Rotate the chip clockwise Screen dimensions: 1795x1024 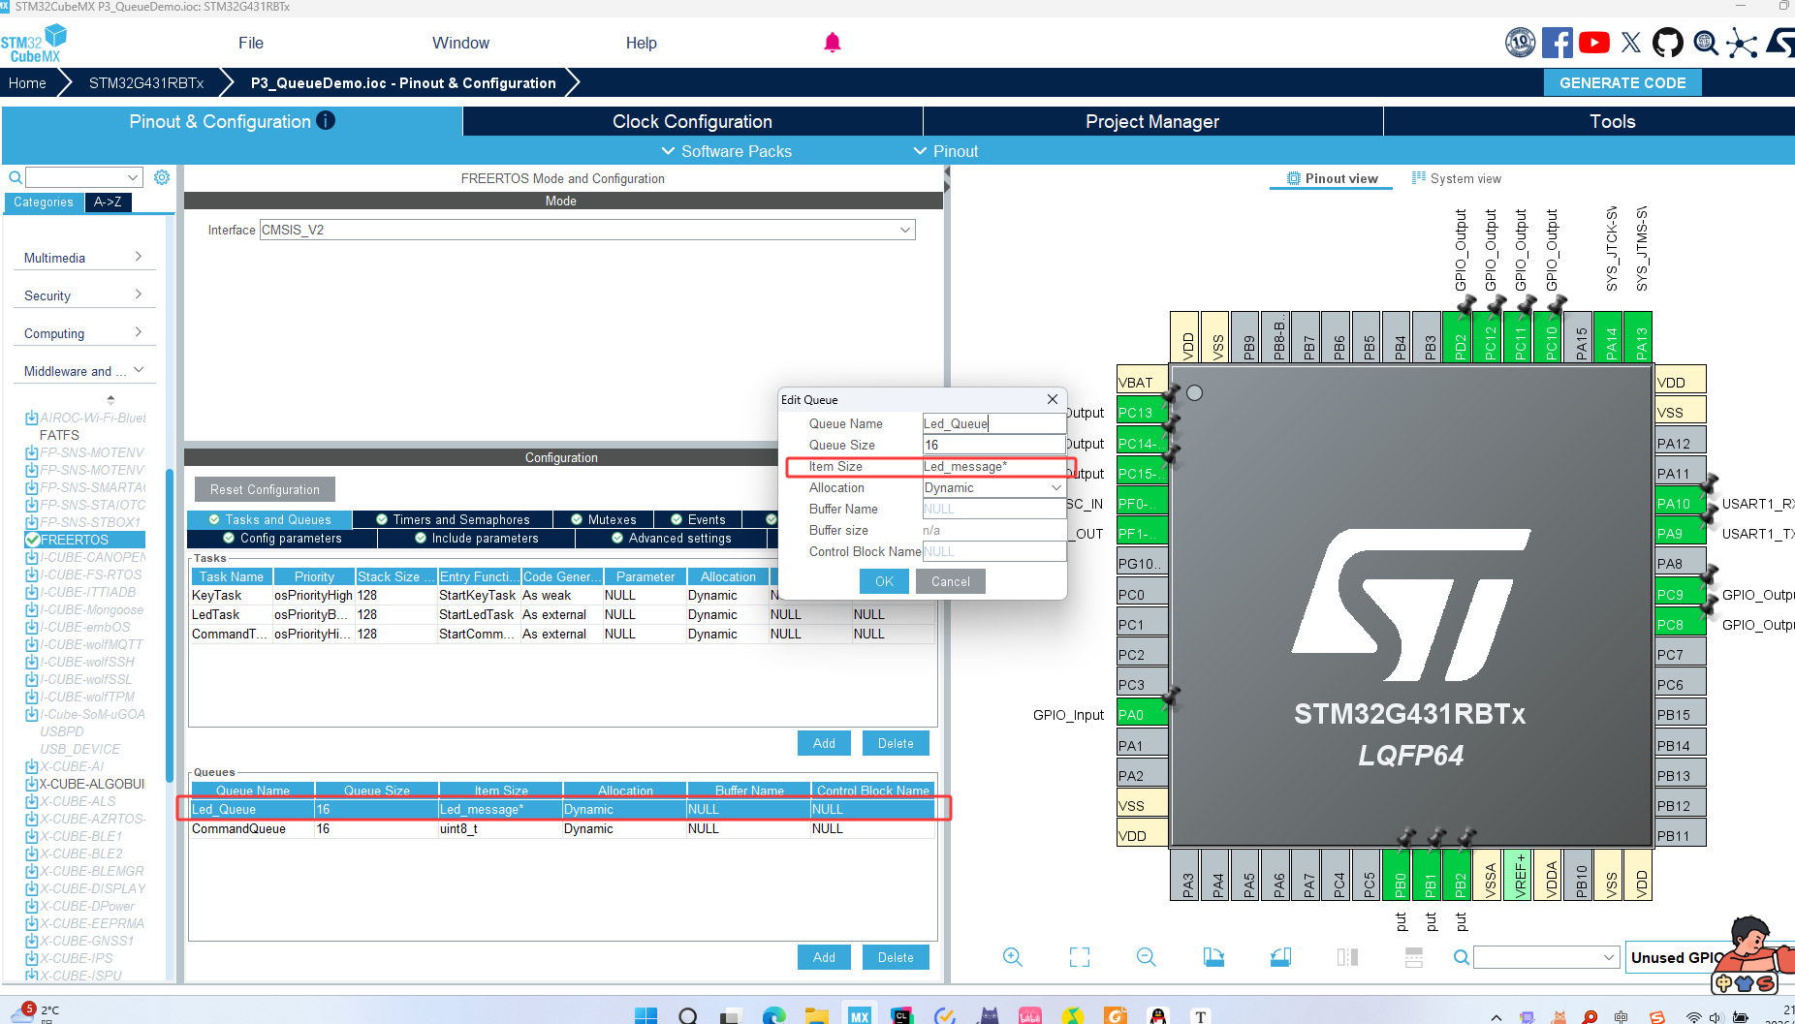pyautogui.click(x=1213, y=957)
